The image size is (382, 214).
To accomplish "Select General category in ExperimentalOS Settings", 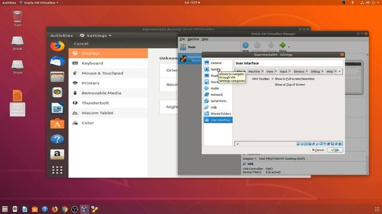I will click(x=218, y=63).
